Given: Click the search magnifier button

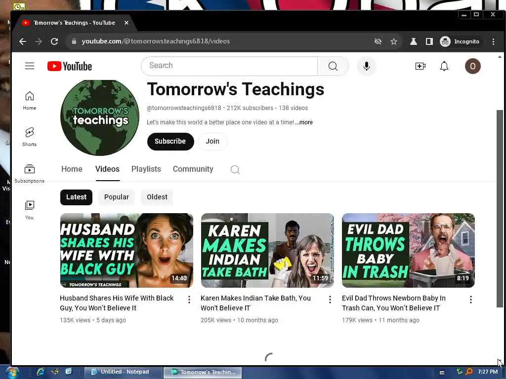Looking at the screenshot, I should (333, 66).
